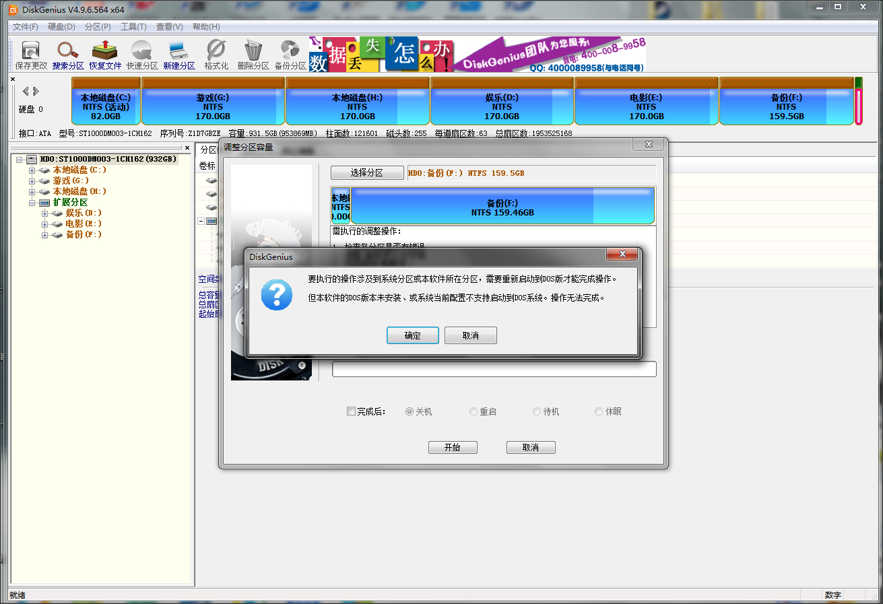
Task: Select the 备份(F:) 159.5GB bar on disk map
Action: 786,101
